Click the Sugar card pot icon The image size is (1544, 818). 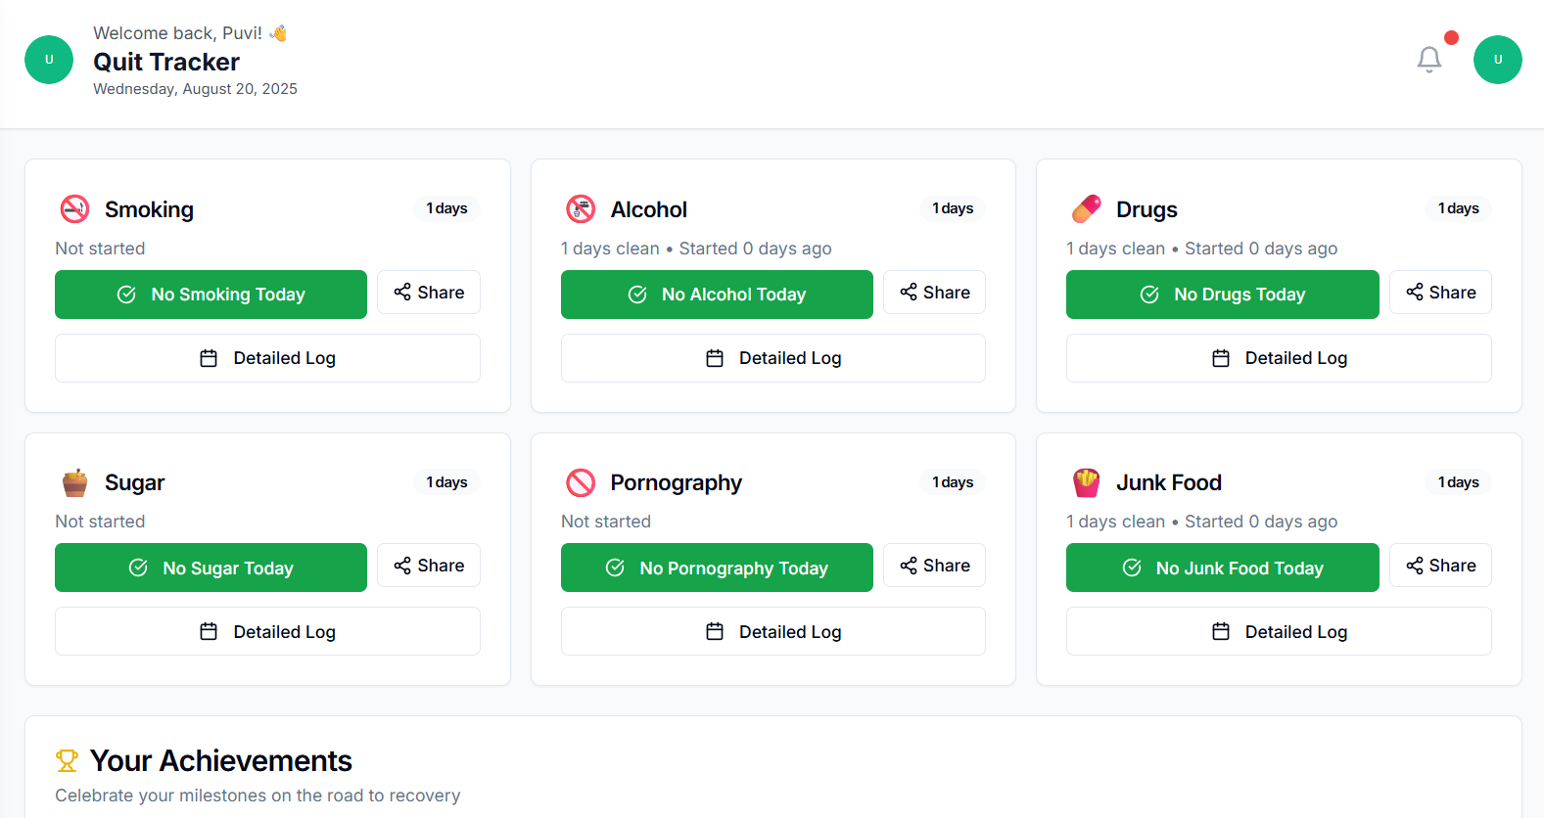point(74,482)
